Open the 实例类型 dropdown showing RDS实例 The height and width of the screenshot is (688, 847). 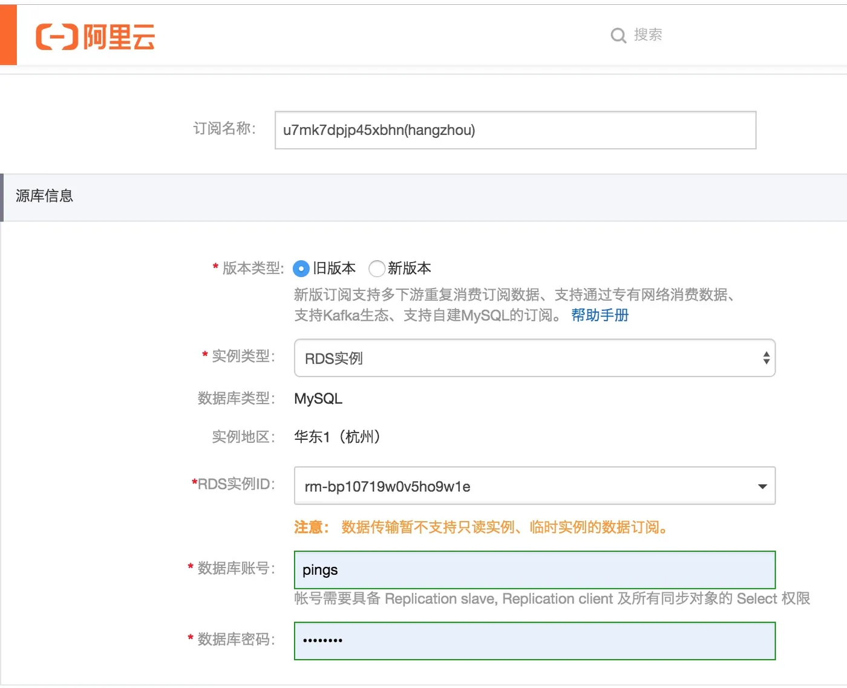point(526,358)
